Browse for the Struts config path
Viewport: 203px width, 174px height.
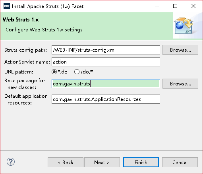180,50
